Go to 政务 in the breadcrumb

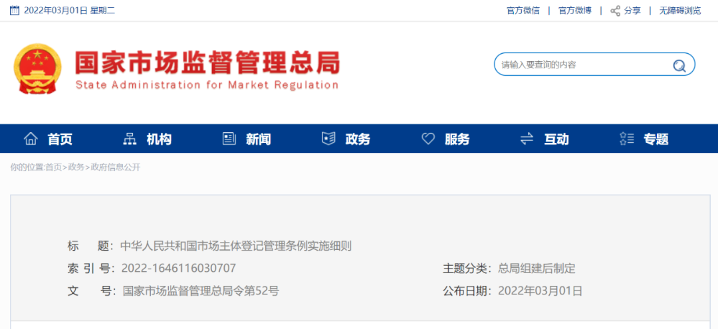coord(76,167)
